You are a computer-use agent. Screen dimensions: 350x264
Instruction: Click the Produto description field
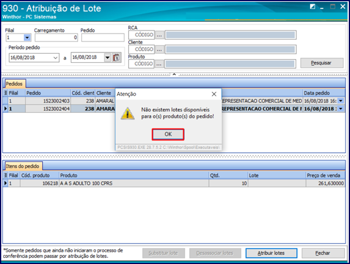[x=230, y=64]
